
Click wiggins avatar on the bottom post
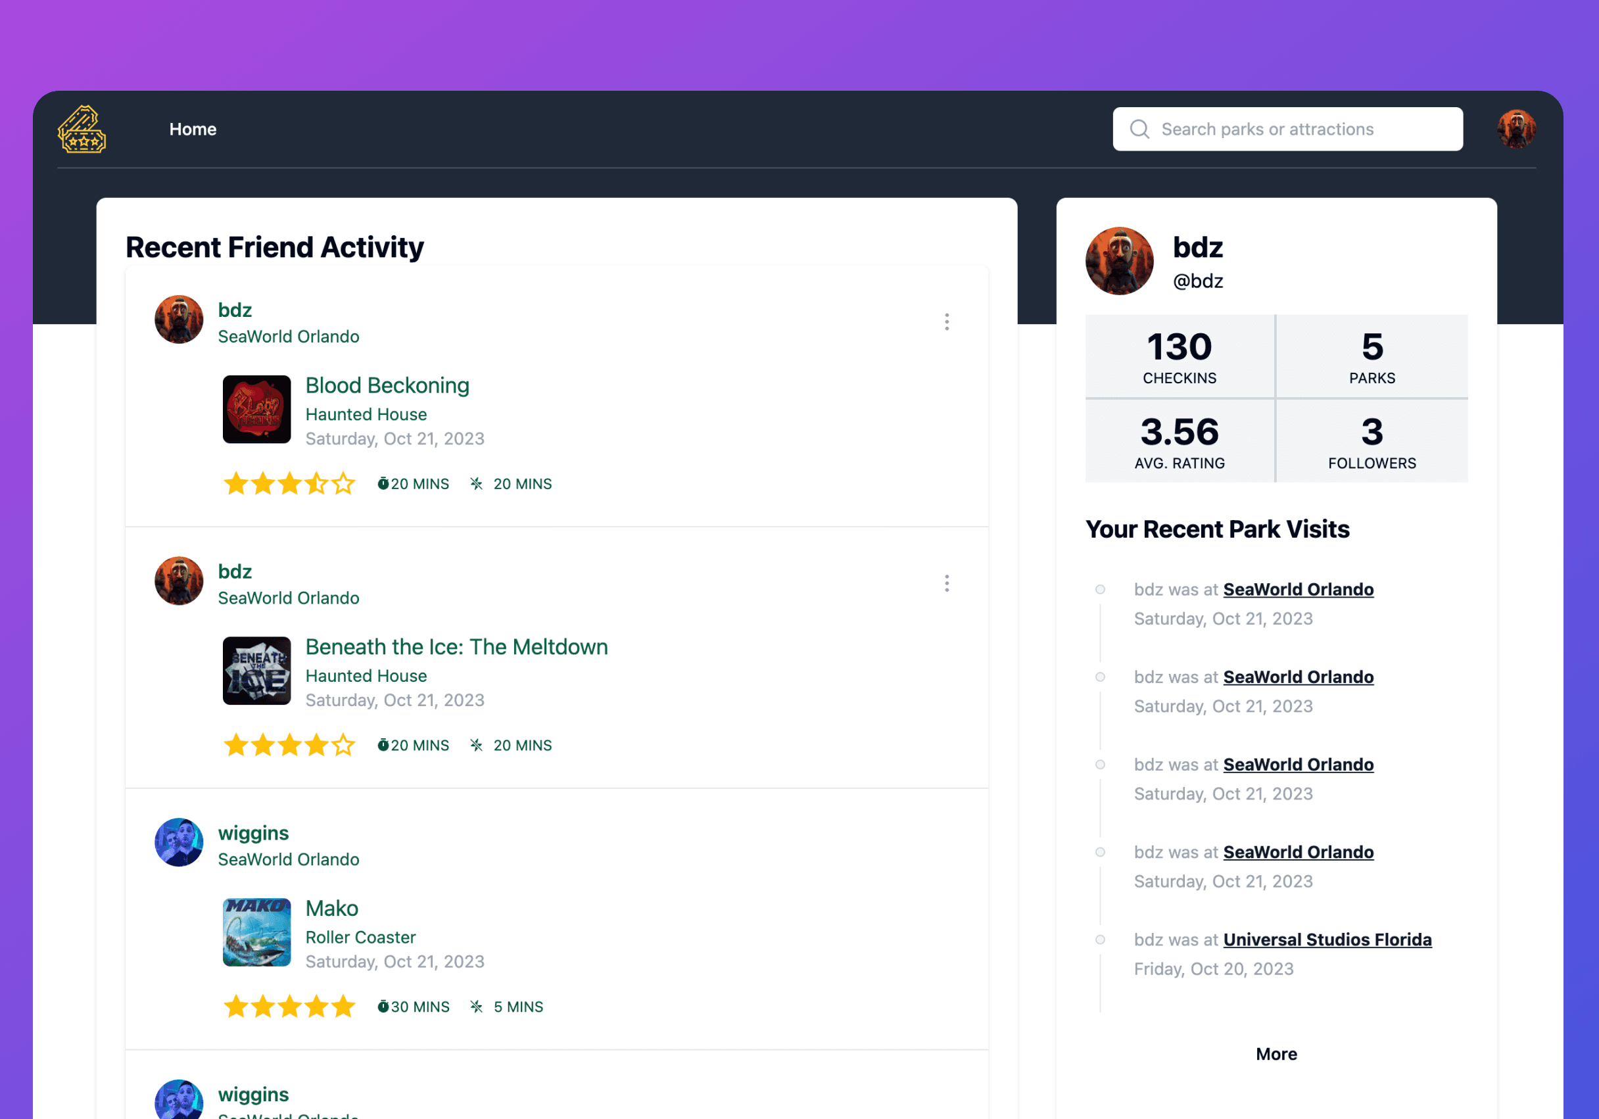click(179, 1099)
